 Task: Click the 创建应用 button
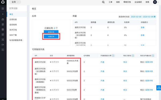coord(51,37)
